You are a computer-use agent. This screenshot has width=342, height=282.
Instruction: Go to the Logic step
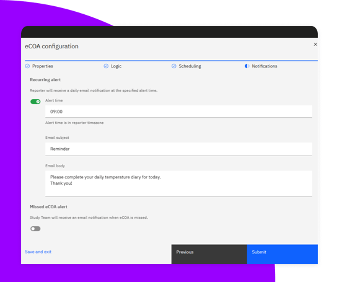pos(116,66)
